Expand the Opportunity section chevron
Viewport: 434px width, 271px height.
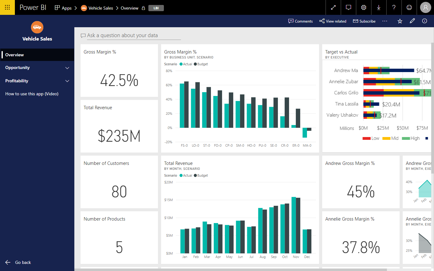67,68
